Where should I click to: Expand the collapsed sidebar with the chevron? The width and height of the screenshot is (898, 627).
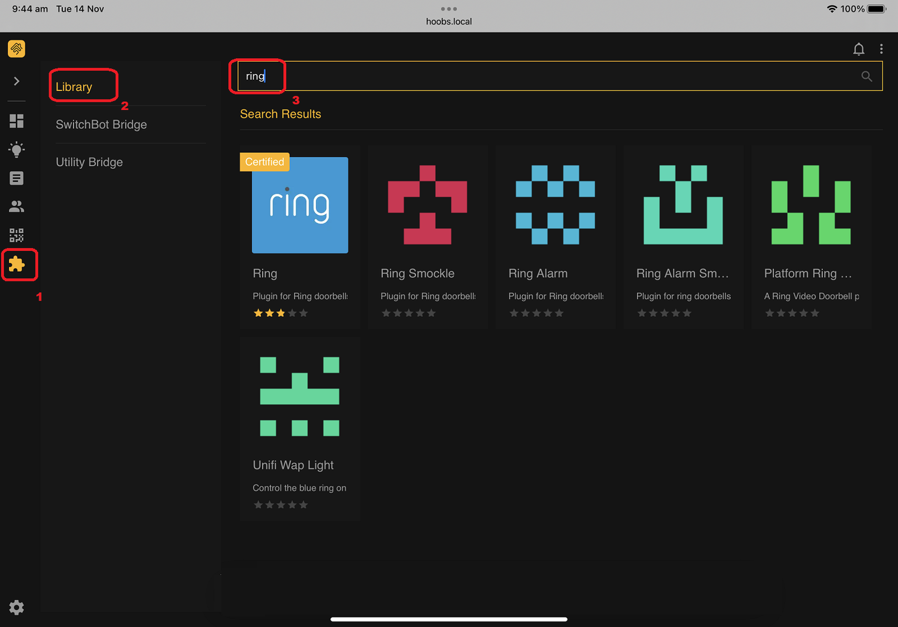16,81
